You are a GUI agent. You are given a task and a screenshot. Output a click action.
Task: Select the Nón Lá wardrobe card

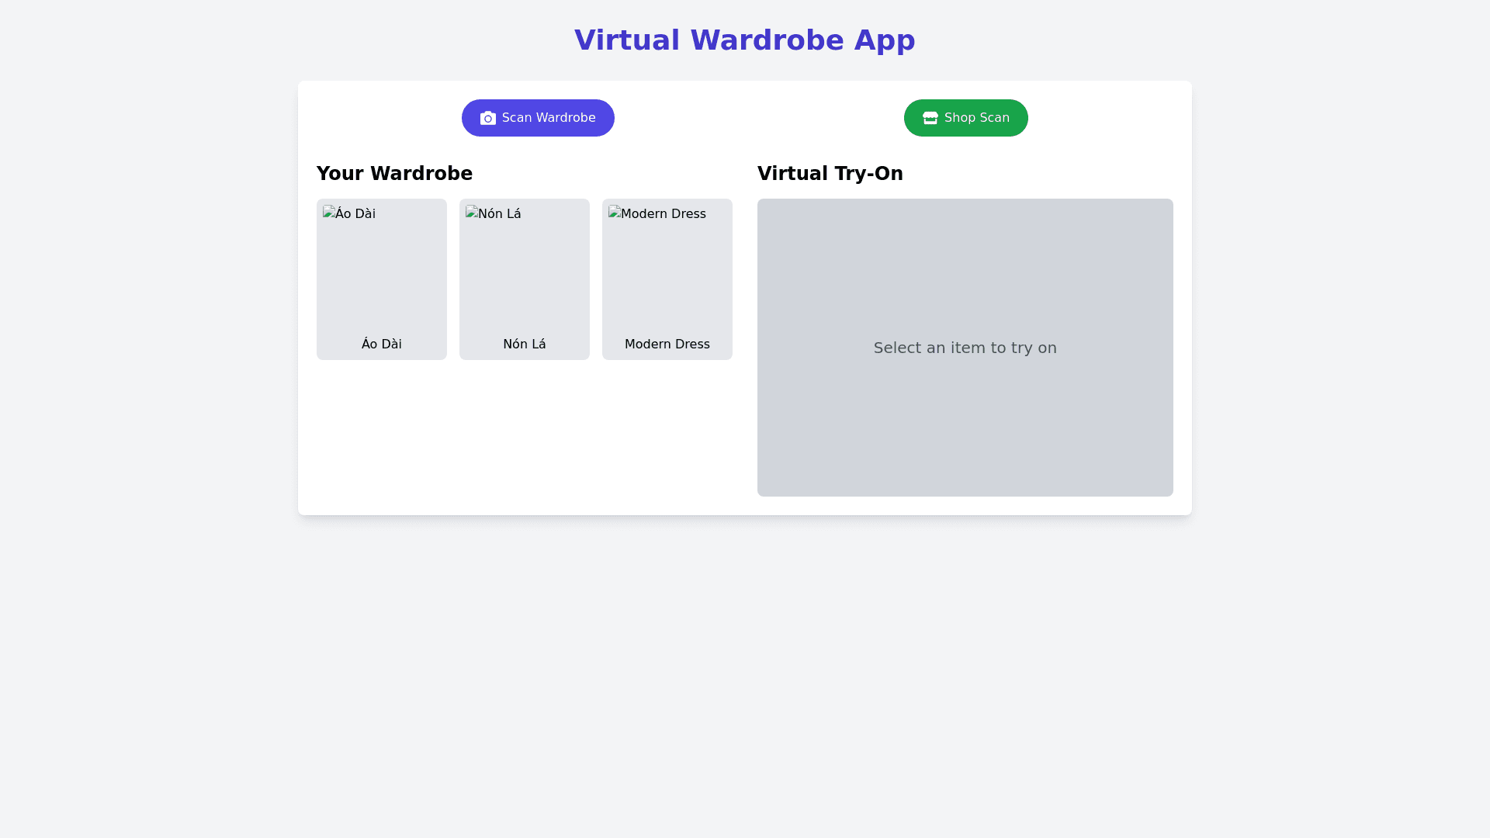[x=524, y=279]
